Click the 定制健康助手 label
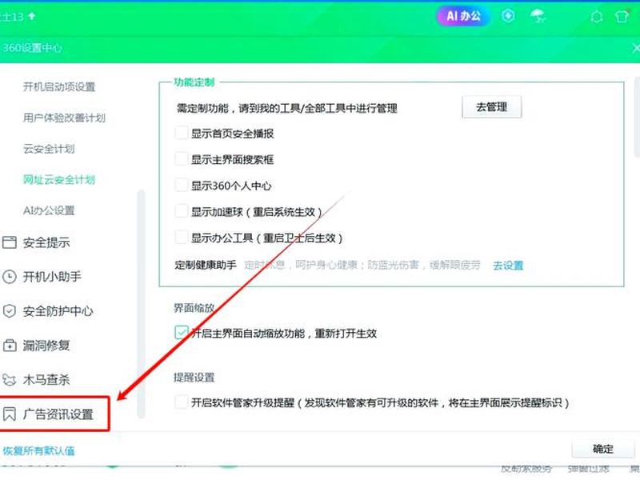The image size is (640, 480). tap(206, 265)
